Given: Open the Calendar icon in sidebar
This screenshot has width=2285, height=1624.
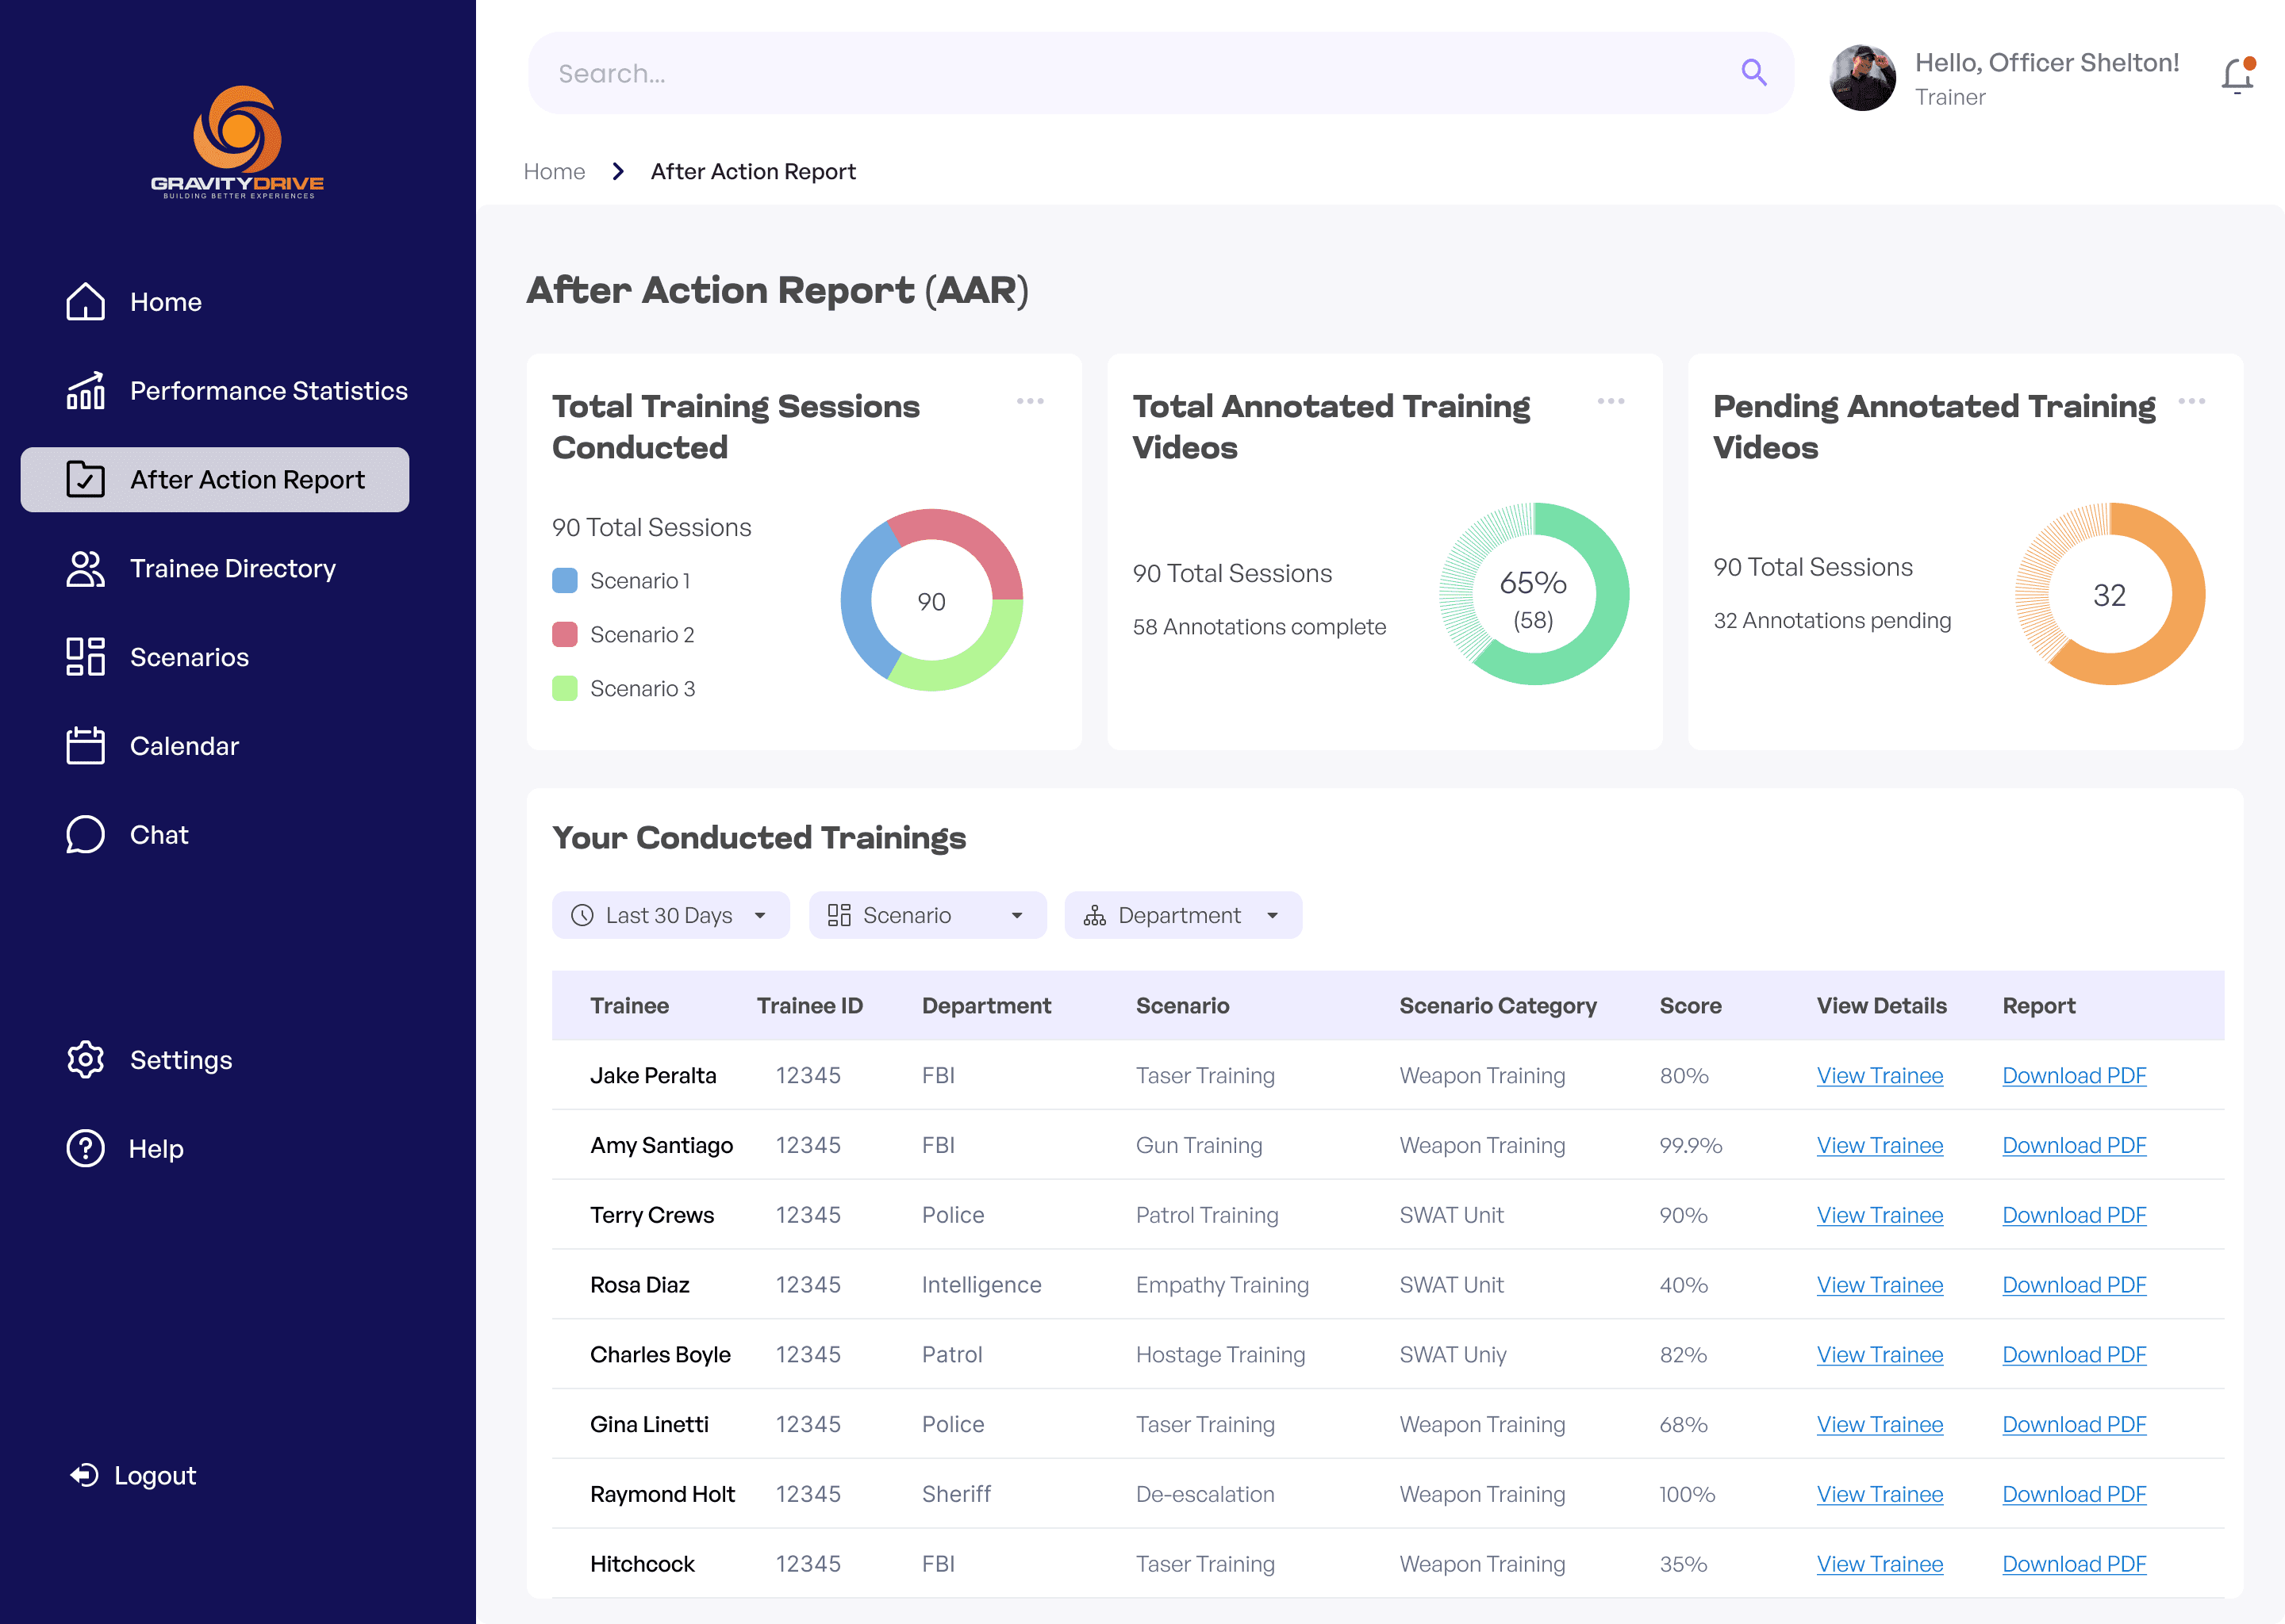Looking at the screenshot, I should [x=85, y=746].
